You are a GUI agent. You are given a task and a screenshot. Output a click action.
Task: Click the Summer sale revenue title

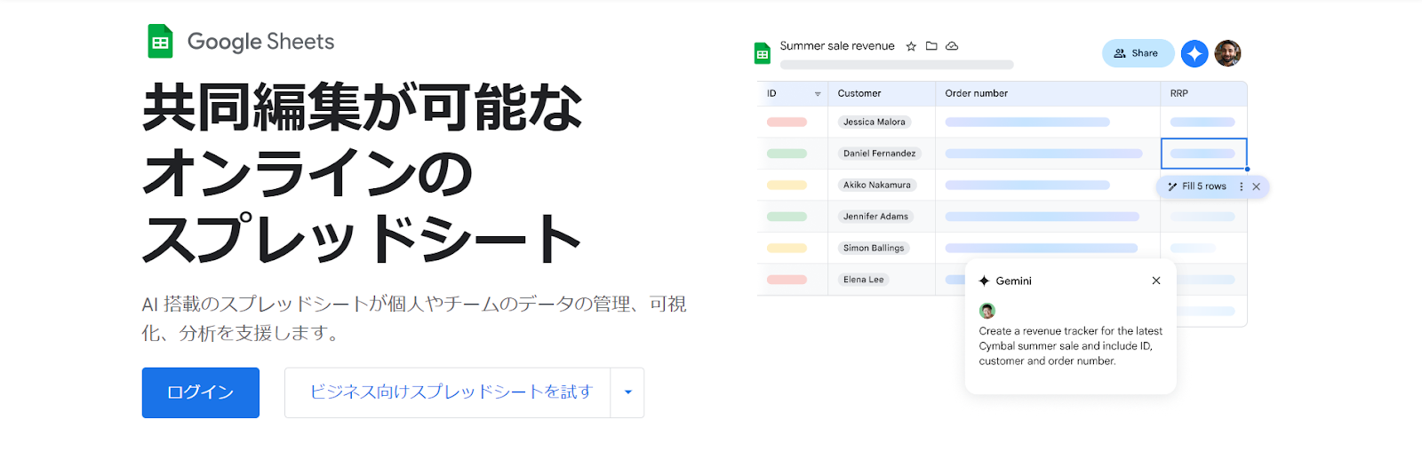tap(837, 46)
